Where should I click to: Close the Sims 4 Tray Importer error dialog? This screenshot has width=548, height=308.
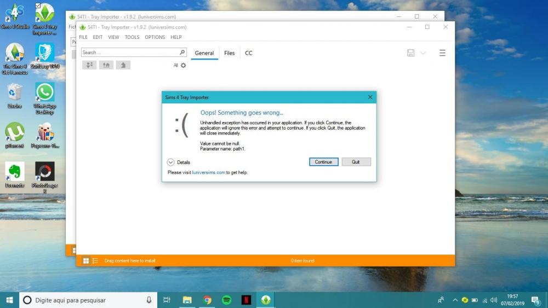370,97
